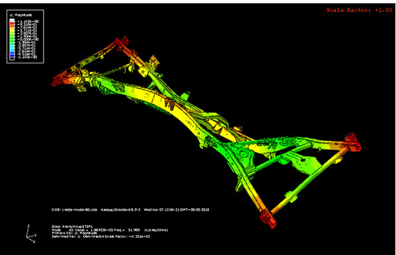Click the yellow legend color band
The height and width of the screenshot is (255, 396).
(x=12, y=30)
